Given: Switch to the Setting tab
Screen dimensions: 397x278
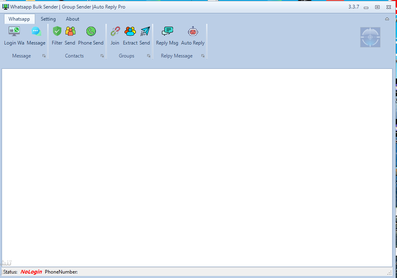Looking at the screenshot, I should point(48,19).
